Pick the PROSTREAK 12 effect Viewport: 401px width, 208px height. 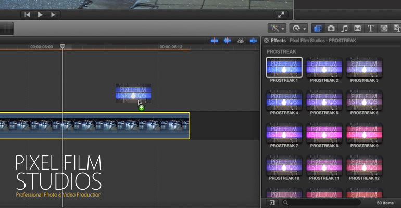click(364, 165)
